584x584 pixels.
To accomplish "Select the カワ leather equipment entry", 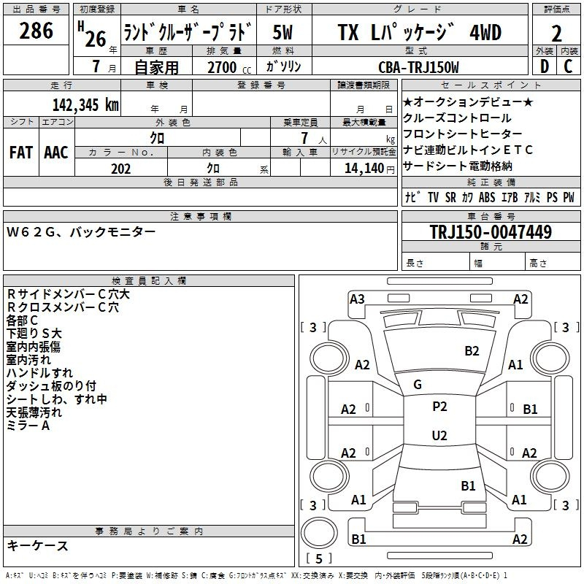I will click(x=467, y=197).
